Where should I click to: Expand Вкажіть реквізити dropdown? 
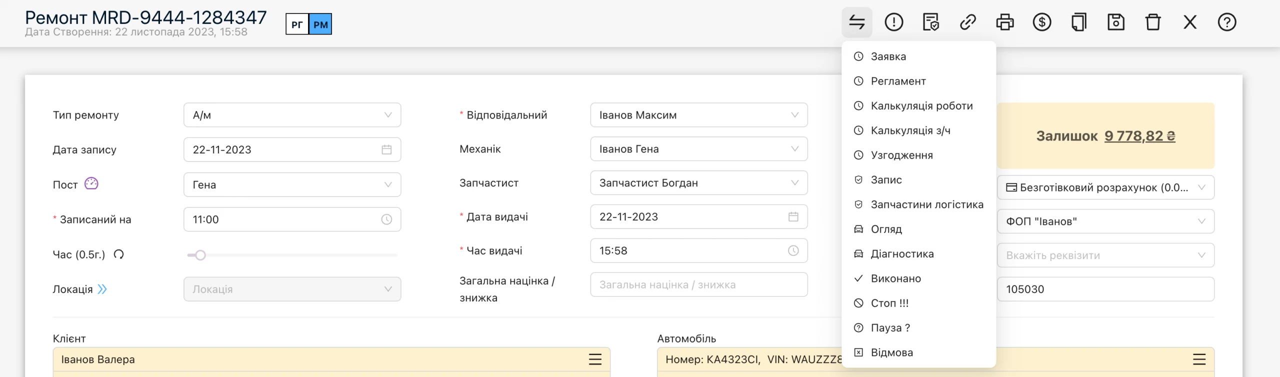[1105, 255]
